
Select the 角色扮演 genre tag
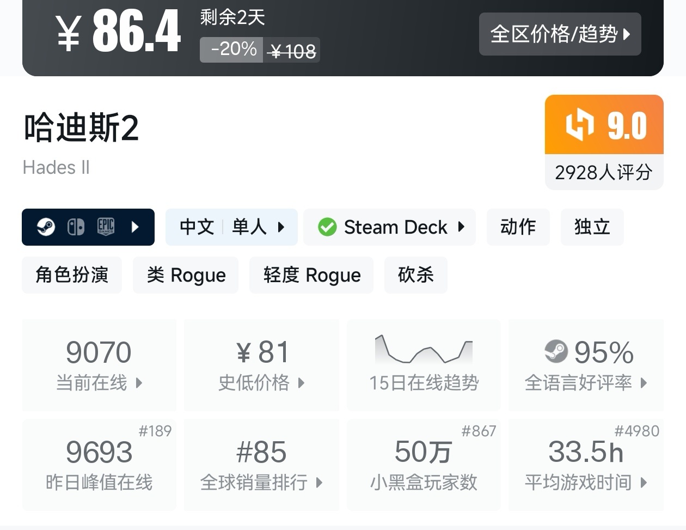72,275
